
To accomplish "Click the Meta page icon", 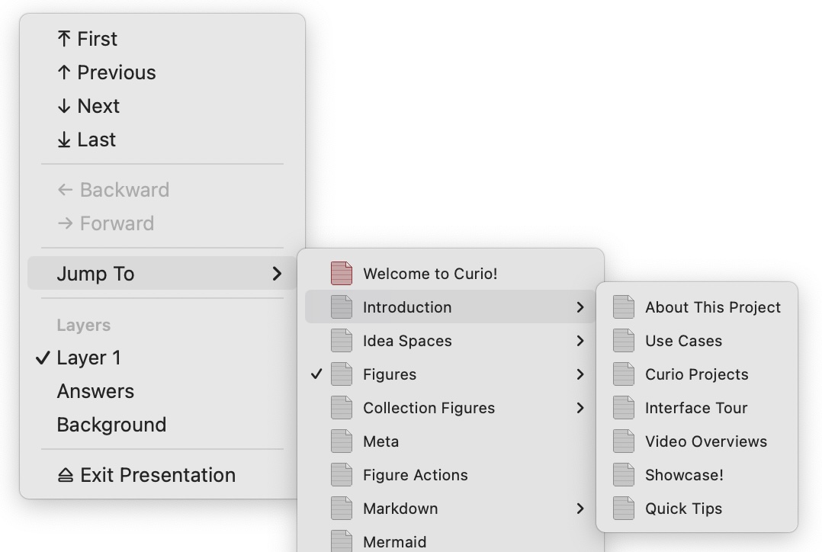I will point(342,441).
